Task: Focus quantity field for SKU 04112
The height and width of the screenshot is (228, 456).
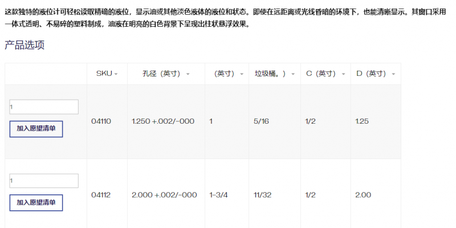Action: point(44,181)
